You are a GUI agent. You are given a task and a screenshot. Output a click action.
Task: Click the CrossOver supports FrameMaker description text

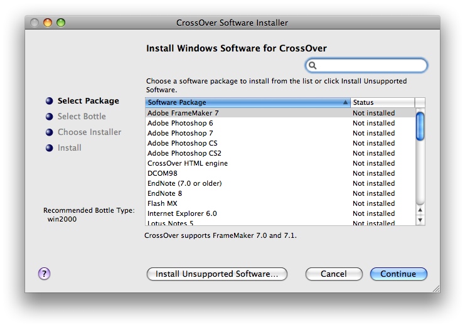(x=220, y=235)
